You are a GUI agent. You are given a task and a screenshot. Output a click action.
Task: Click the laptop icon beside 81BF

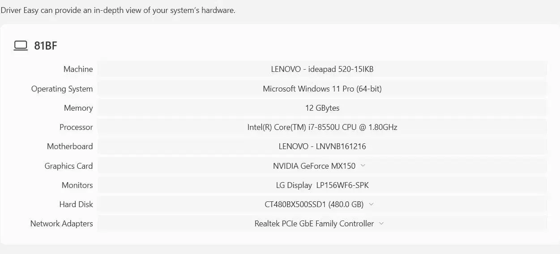(21, 46)
